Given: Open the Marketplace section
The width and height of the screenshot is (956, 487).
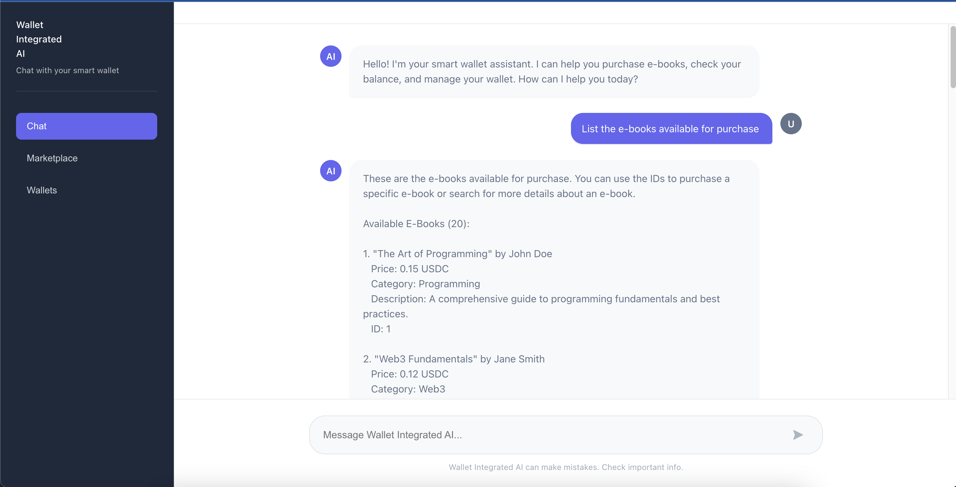Looking at the screenshot, I should point(52,158).
